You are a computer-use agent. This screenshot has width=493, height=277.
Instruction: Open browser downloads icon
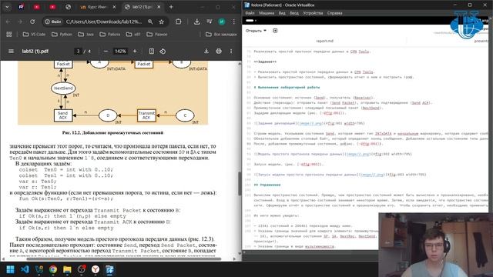[x=197, y=22]
